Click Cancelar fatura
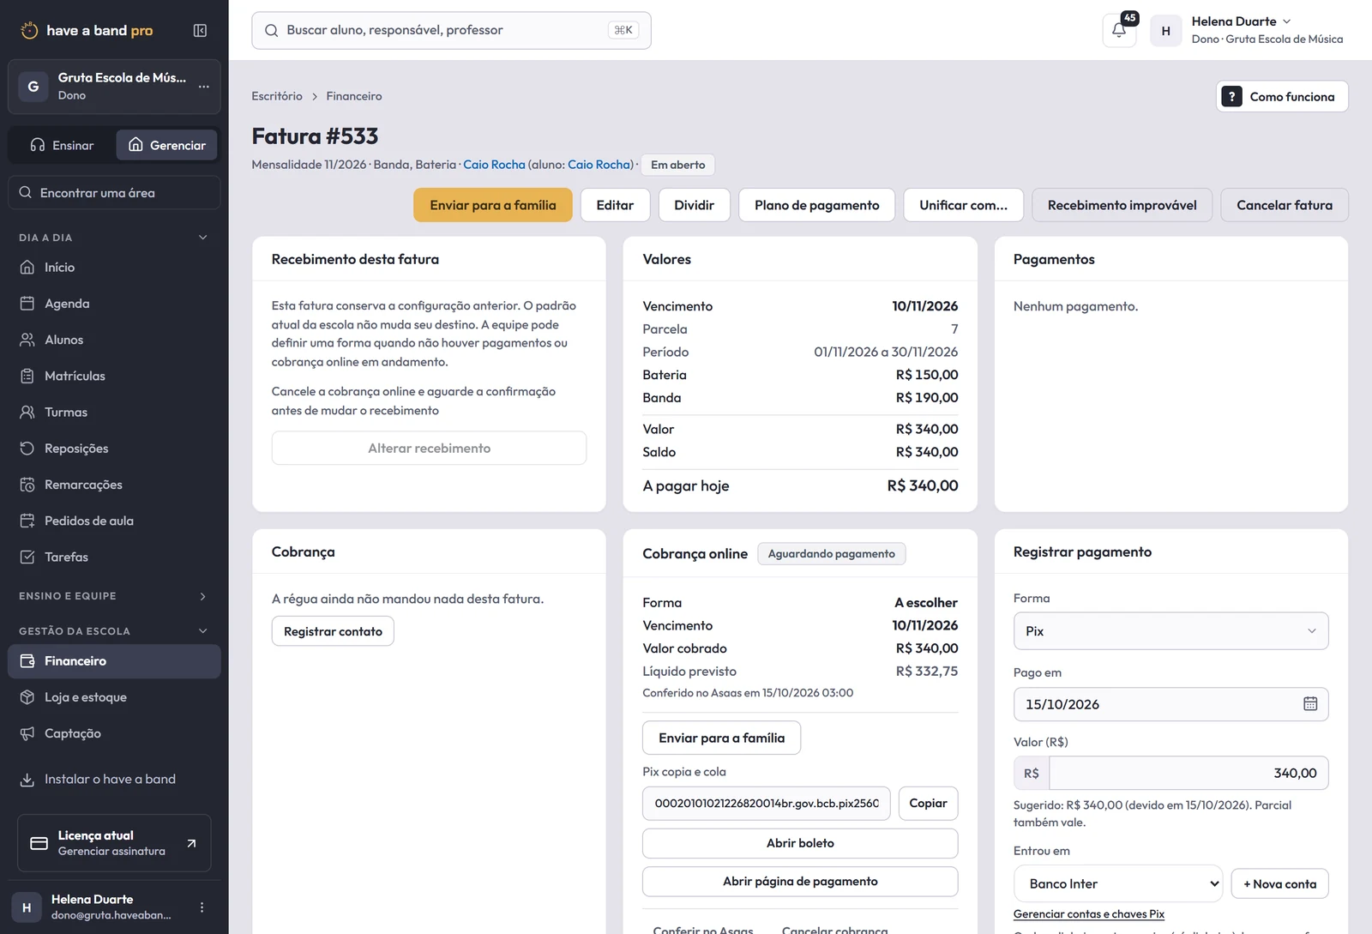Viewport: 1372px width, 934px height. (x=1284, y=205)
